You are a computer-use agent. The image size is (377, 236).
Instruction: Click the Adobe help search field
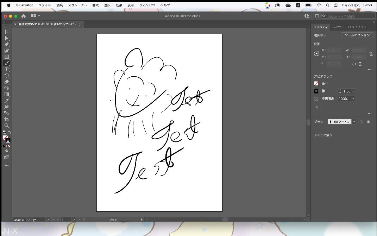(348, 16)
